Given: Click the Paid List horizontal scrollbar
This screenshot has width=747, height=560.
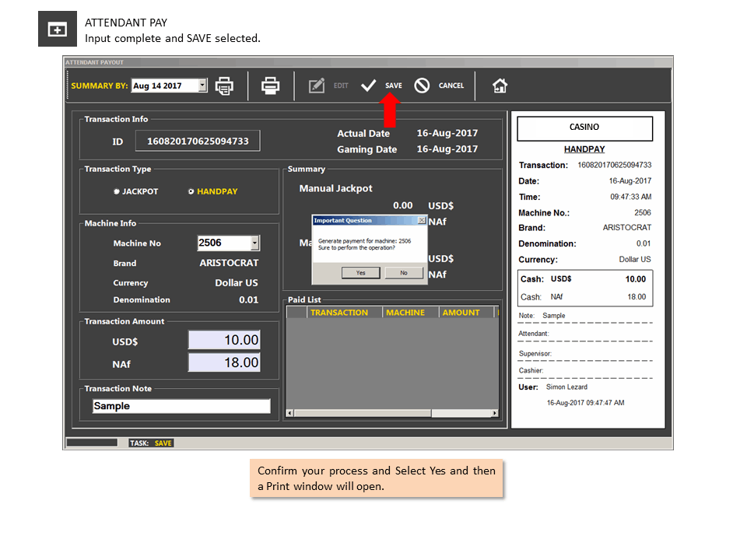Looking at the screenshot, I should pyautogui.click(x=392, y=413).
